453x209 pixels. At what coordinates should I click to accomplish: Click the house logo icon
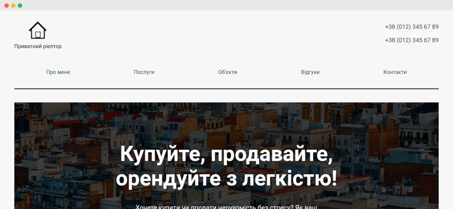(38, 30)
